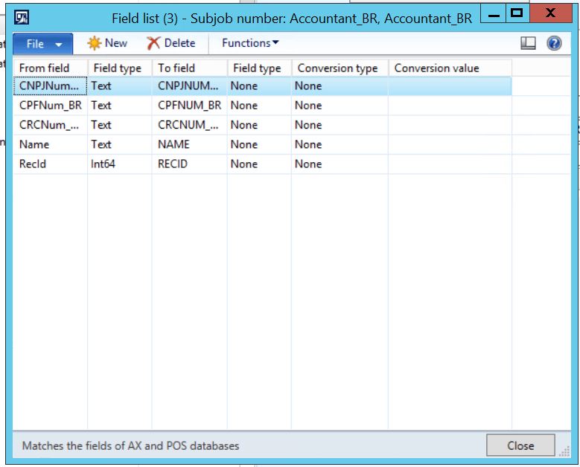
Task: Click the application icon in title bar
Action: pos(22,17)
